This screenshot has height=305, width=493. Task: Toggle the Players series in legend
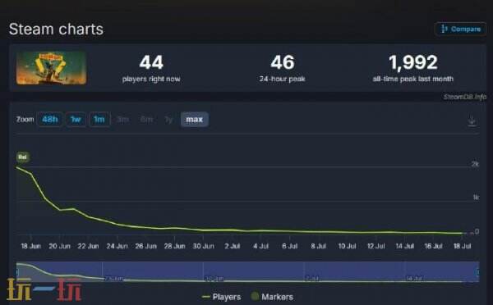point(222,297)
